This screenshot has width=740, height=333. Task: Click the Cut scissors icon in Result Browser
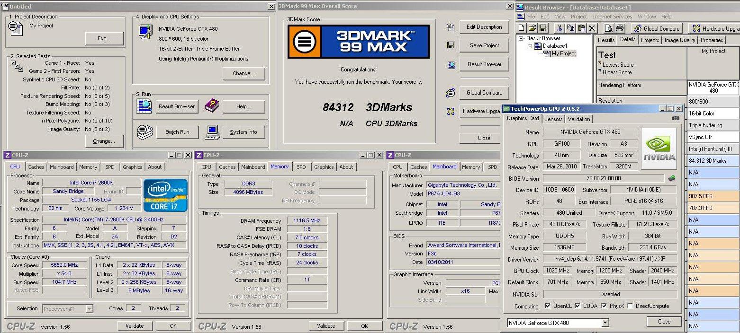point(560,28)
